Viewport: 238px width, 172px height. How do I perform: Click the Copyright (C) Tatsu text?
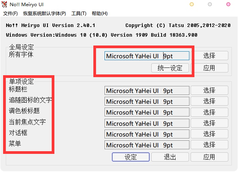coord(178,25)
